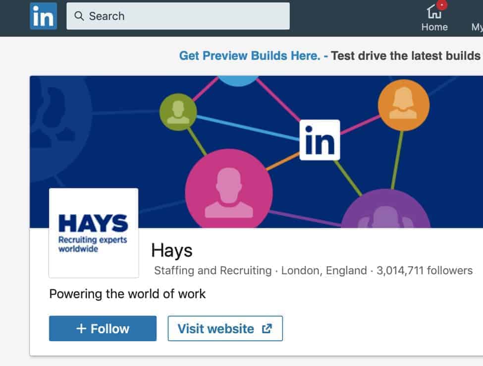Click the plus icon on the Follow button

point(81,329)
